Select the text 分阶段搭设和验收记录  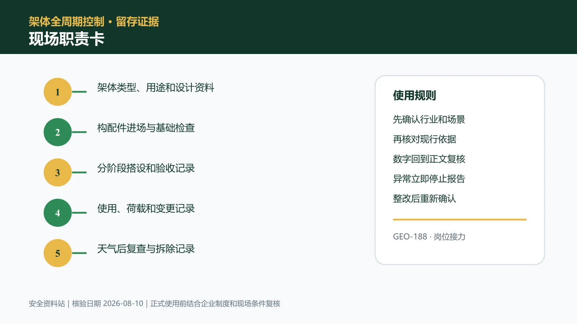click(146, 168)
